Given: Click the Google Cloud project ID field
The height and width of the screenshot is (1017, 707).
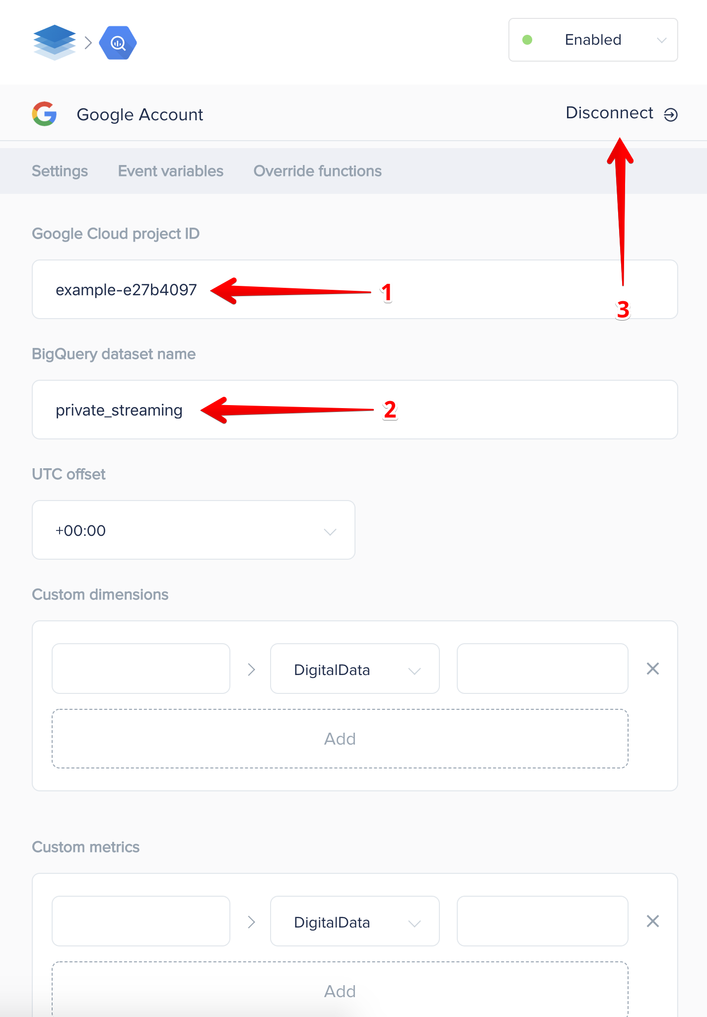Looking at the screenshot, I should coord(355,289).
